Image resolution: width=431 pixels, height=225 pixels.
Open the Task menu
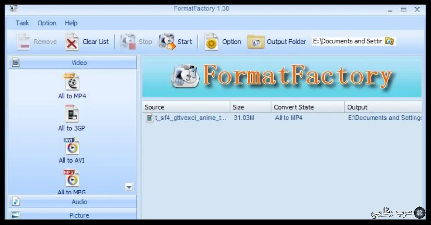click(22, 23)
